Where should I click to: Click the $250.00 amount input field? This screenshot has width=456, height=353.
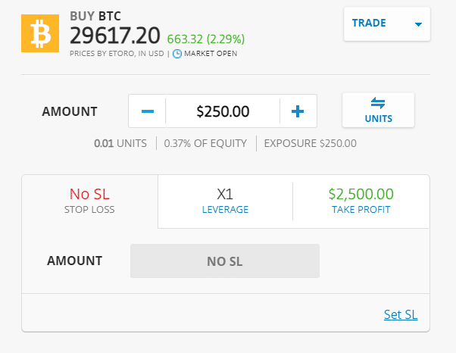[223, 111]
